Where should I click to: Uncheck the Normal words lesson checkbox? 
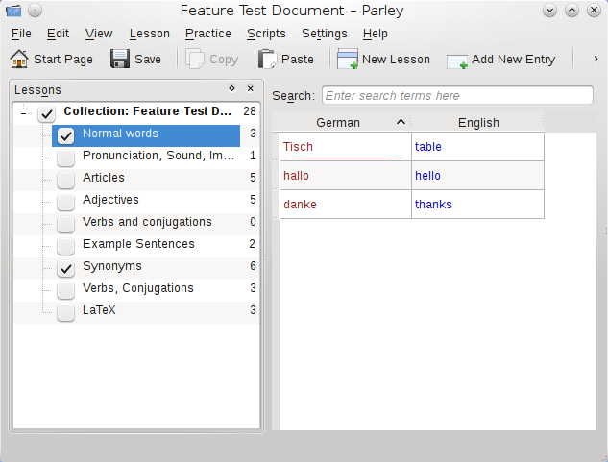66,135
